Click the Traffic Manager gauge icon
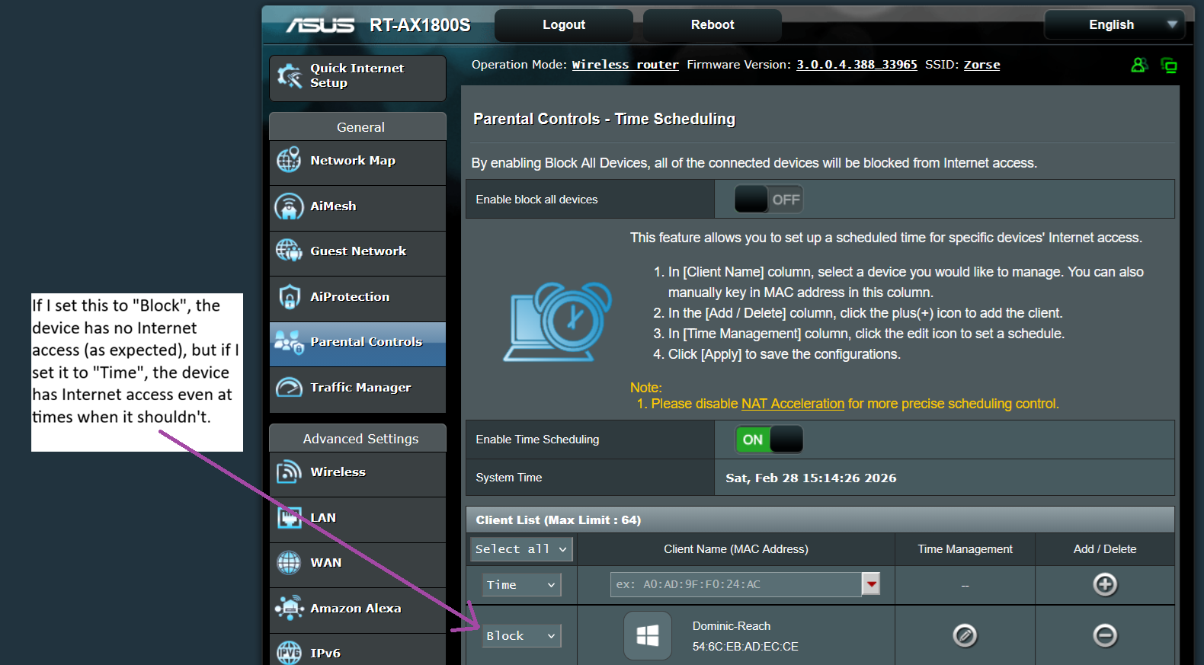This screenshot has width=1204, height=665. coord(289,388)
